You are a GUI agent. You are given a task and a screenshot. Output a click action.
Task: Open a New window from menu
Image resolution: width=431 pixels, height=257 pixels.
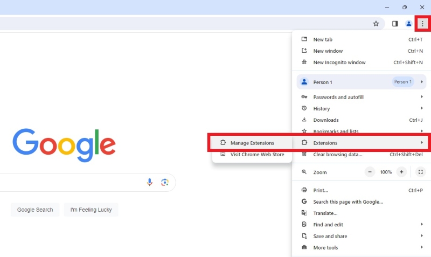(362, 51)
